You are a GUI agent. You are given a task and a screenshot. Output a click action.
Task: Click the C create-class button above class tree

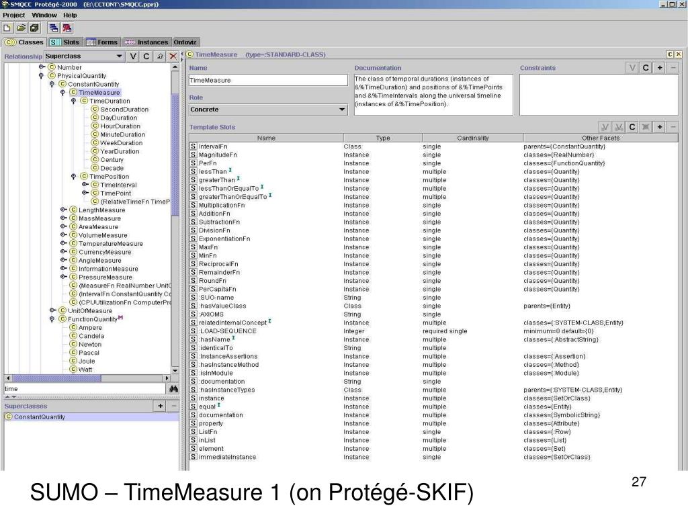point(146,56)
